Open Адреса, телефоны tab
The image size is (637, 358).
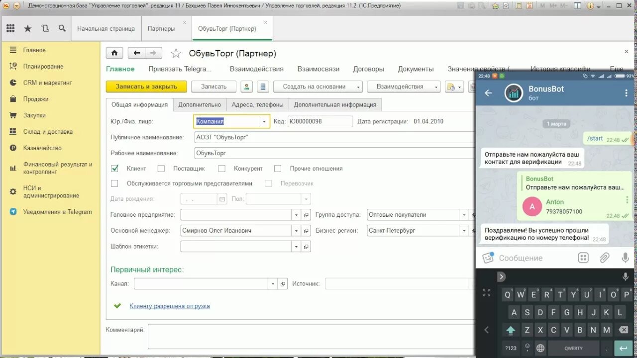click(257, 104)
